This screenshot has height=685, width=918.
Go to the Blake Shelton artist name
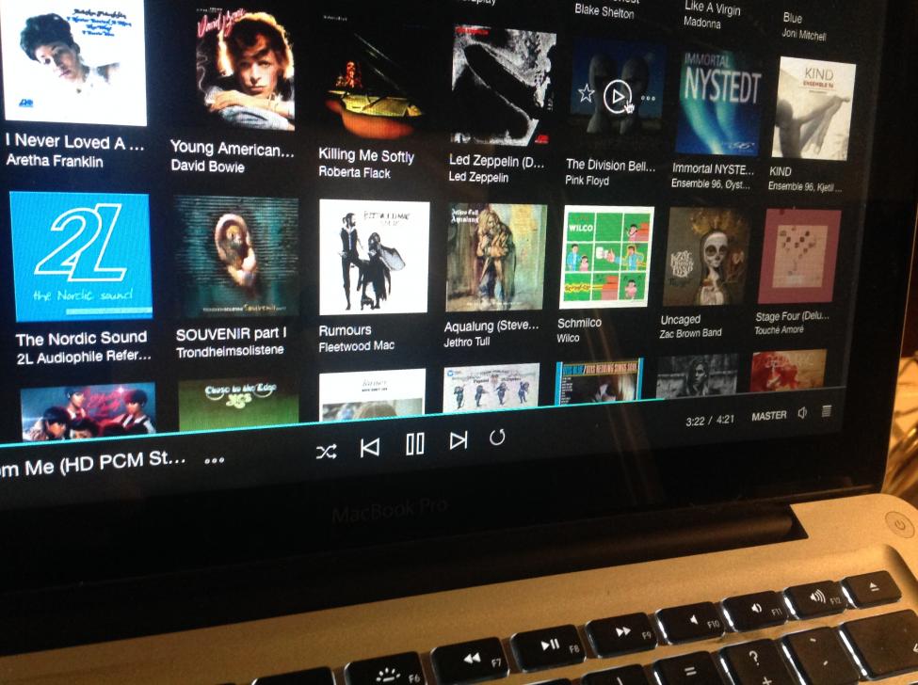pos(604,10)
